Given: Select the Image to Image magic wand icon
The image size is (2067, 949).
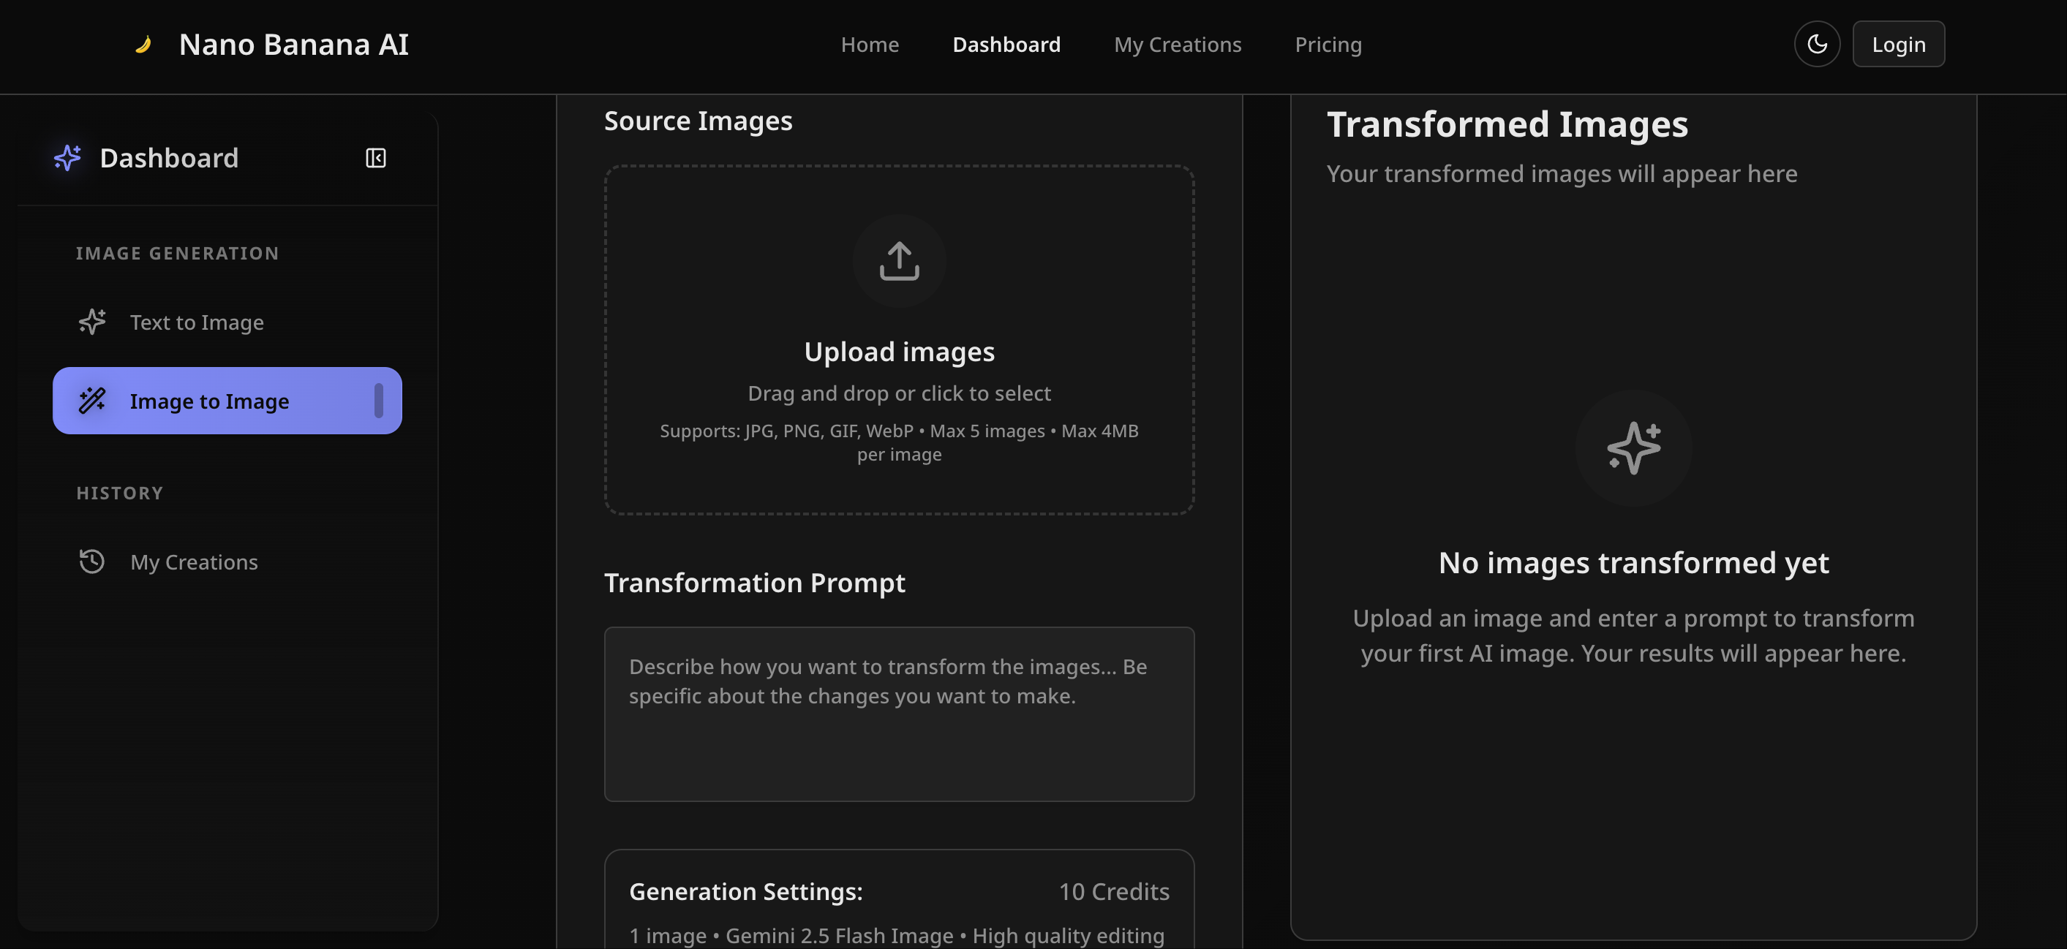Looking at the screenshot, I should pyautogui.click(x=92, y=401).
